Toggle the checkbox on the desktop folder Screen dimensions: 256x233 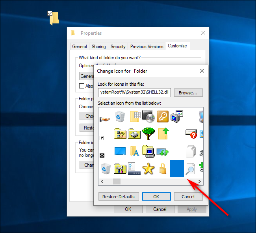(50, 13)
